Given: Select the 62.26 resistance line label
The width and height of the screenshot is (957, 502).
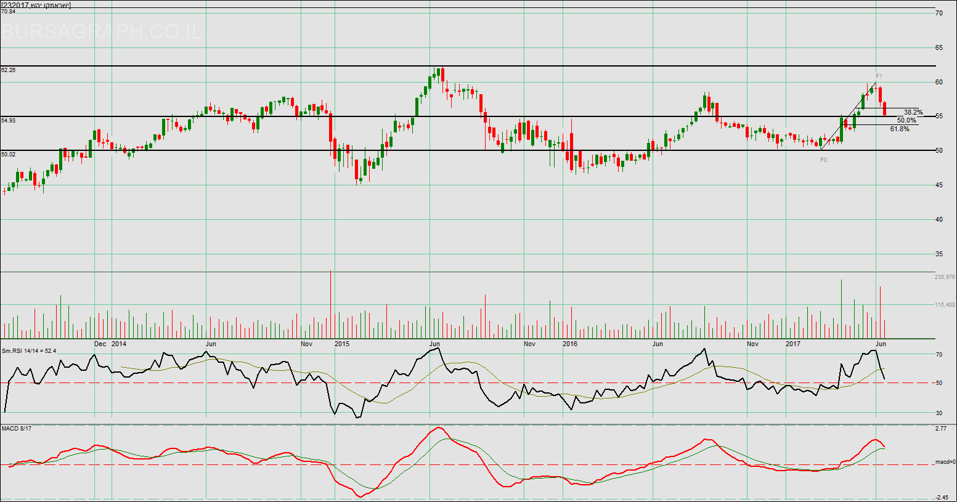Looking at the screenshot, I should [x=9, y=70].
